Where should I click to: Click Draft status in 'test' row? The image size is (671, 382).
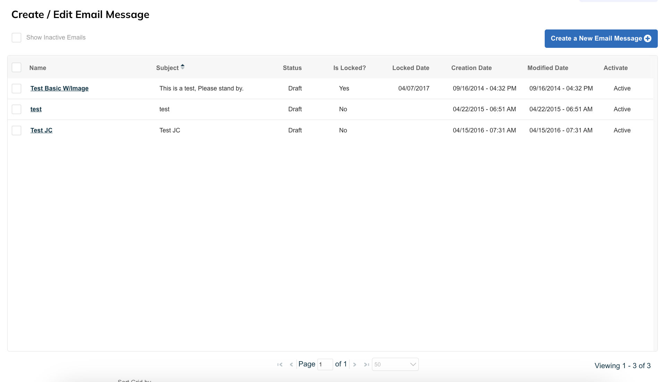coord(295,109)
